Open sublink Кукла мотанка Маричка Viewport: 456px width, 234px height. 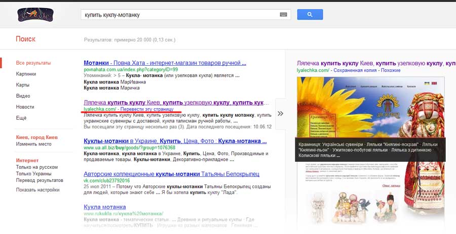pos(111,87)
